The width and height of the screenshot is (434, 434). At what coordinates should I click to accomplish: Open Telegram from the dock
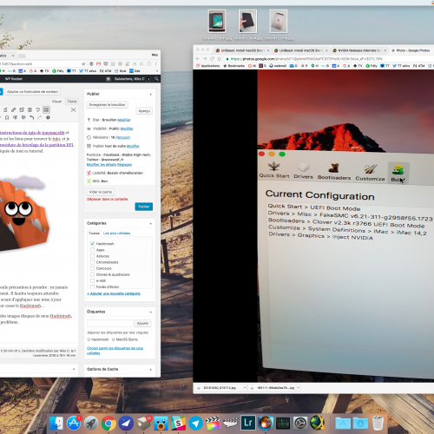(x=195, y=424)
